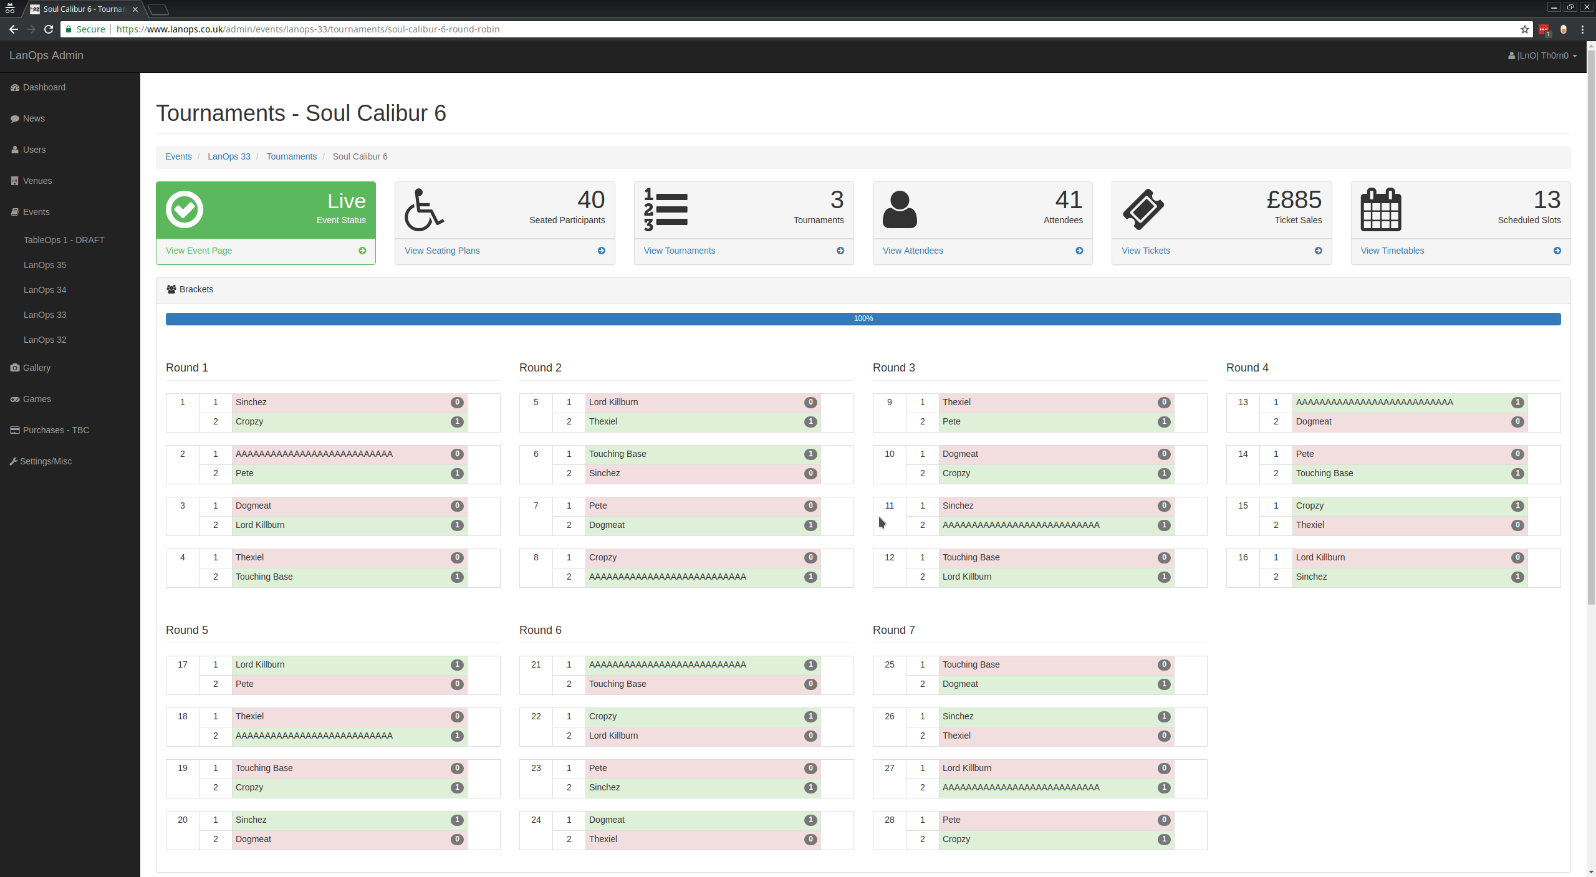This screenshot has height=877, width=1596.
Task: Open the Events menu item
Action: click(37, 212)
